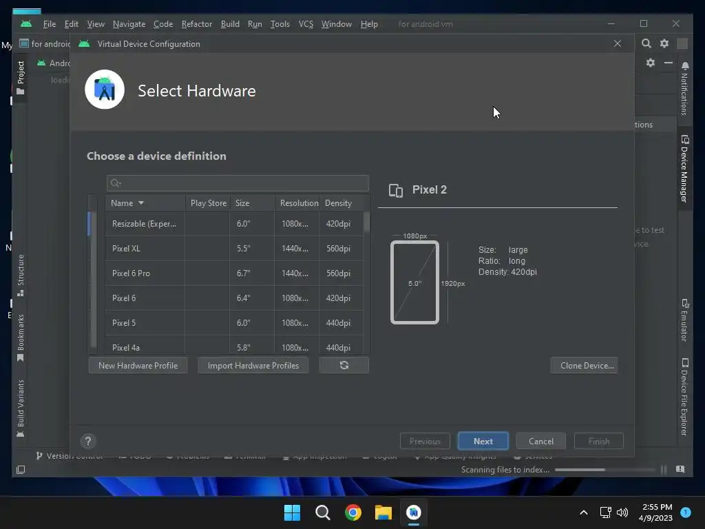This screenshot has height=529, width=705.
Task: Select the Pixel 4a device row
Action: coord(234,345)
